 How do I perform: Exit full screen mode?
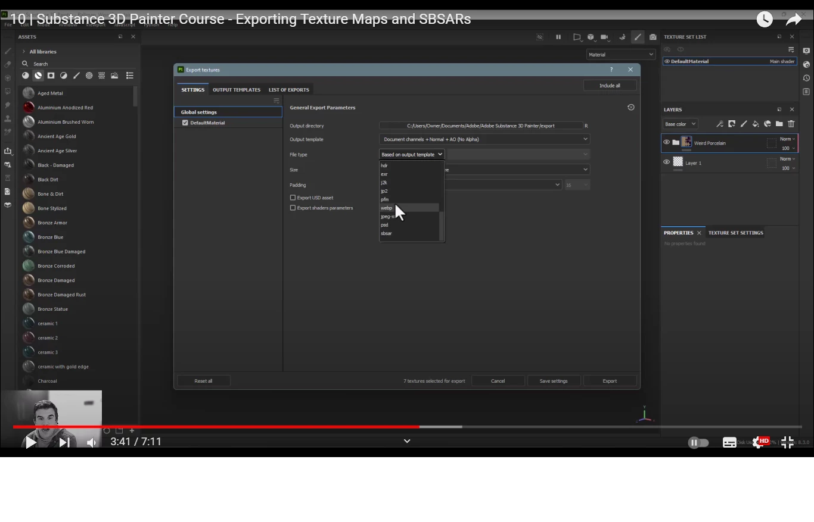click(787, 442)
